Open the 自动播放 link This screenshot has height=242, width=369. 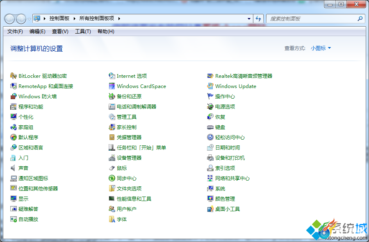(x=28, y=219)
